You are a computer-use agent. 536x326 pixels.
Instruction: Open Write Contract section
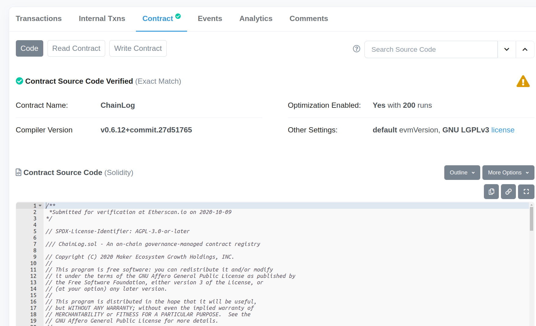tap(138, 48)
